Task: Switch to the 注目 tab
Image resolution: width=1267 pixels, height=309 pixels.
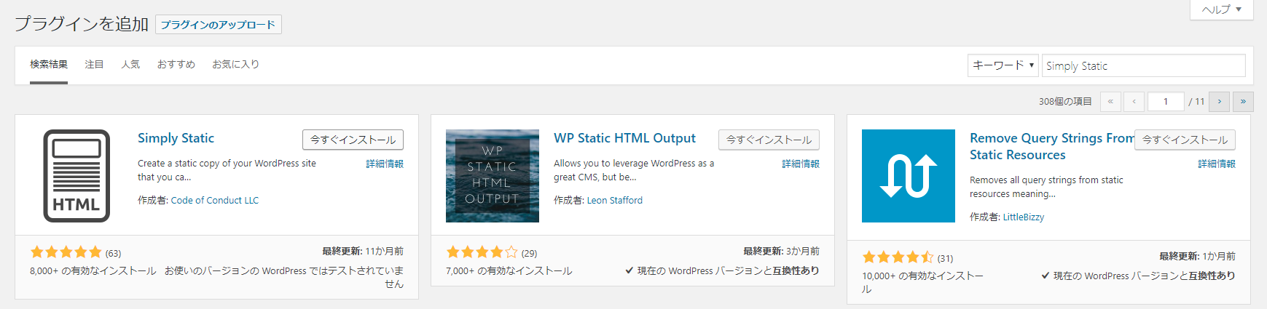Action: tap(94, 65)
